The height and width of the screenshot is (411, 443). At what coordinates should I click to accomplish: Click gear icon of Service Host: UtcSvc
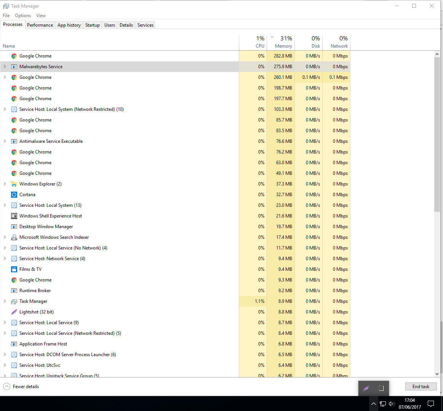14,365
